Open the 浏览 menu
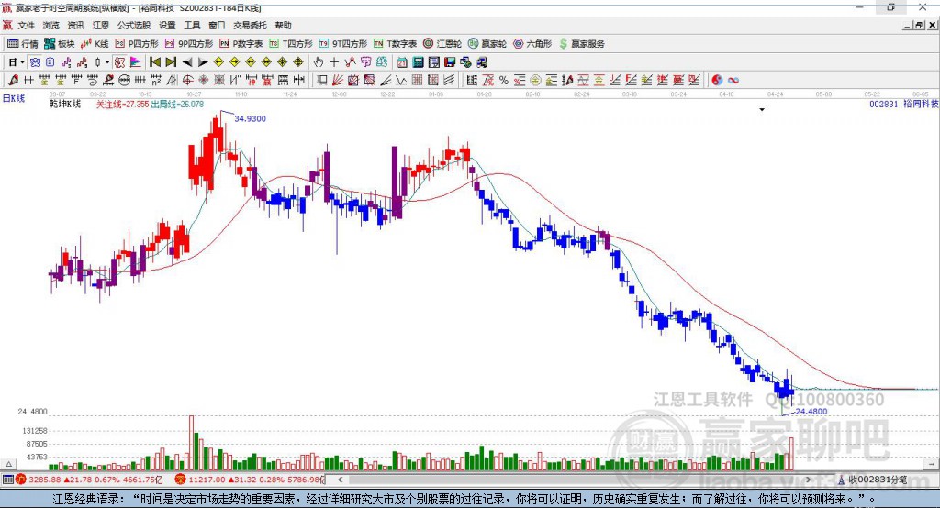 click(x=51, y=25)
